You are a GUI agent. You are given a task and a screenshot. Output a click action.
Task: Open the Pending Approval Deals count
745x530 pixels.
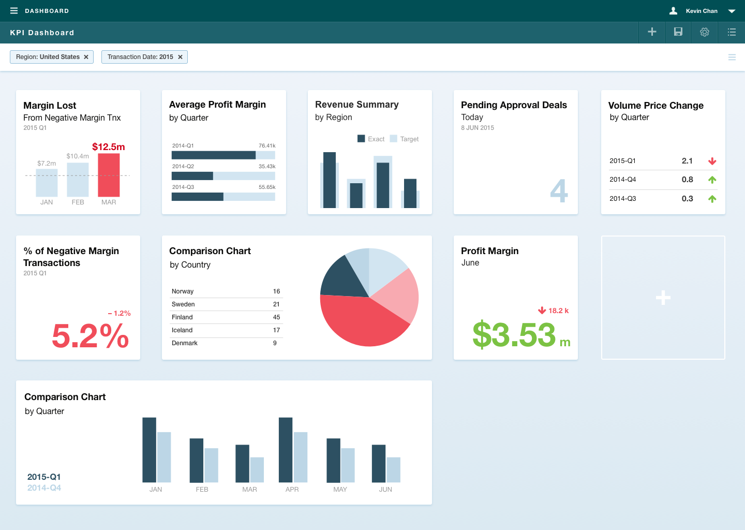pyautogui.click(x=558, y=190)
